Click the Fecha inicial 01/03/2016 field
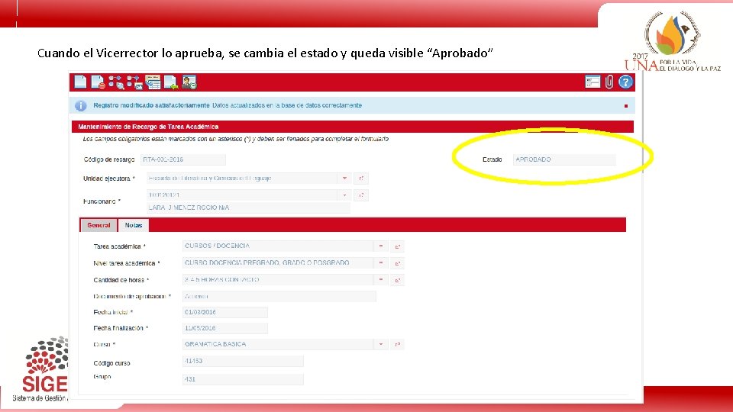The image size is (733, 412). (224, 312)
